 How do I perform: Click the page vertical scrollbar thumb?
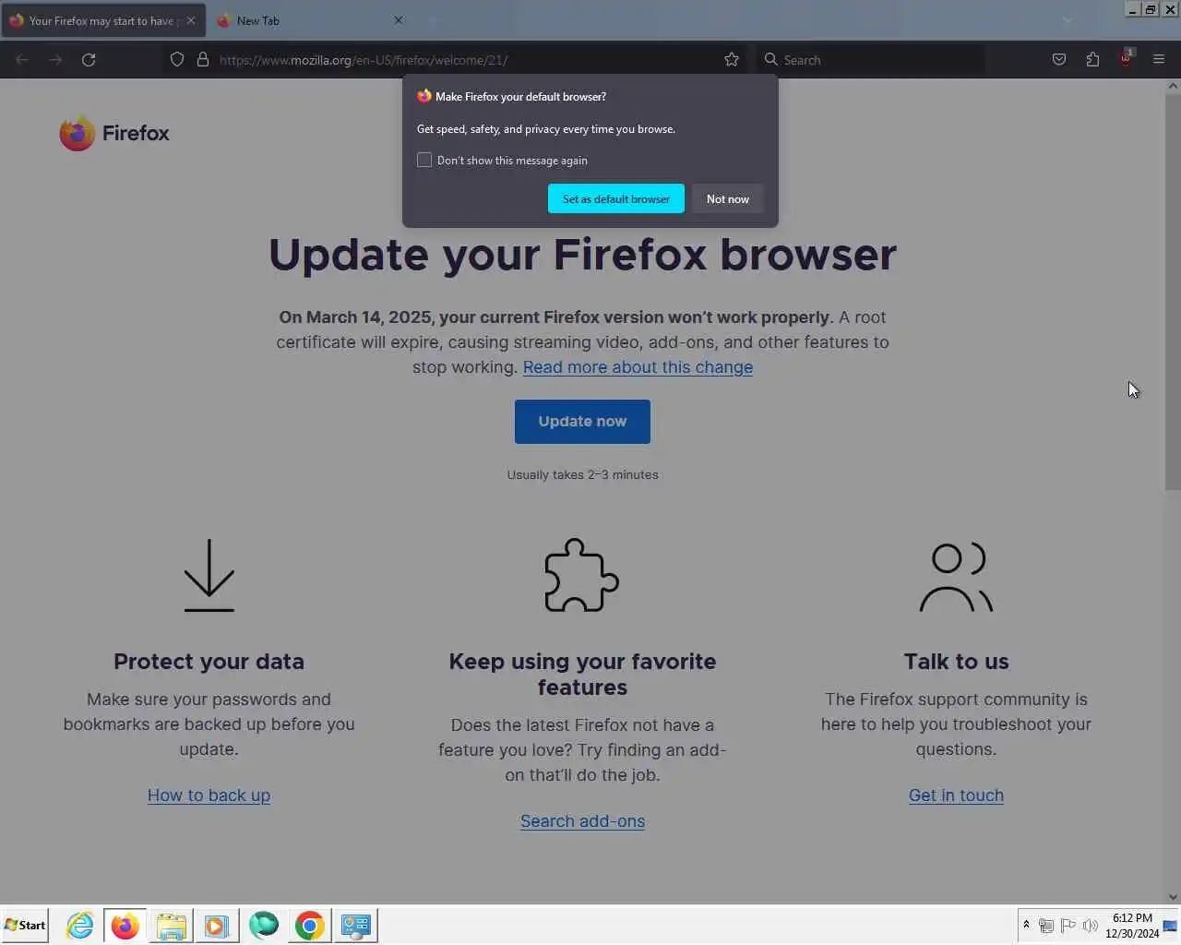[x=1173, y=292]
